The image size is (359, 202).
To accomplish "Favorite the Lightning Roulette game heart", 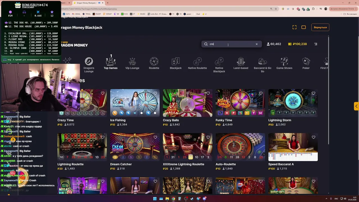I will (x=103, y=137).
